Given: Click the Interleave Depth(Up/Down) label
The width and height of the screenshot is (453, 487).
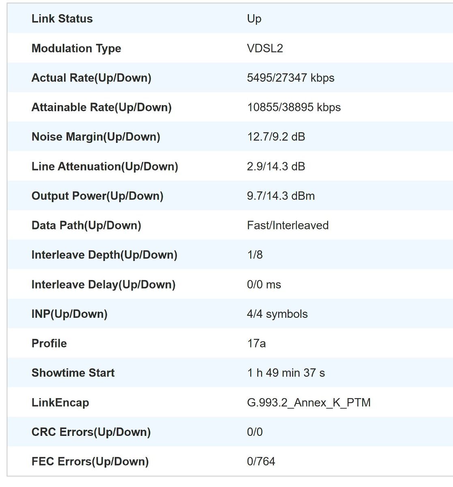Looking at the screenshot, I should point(104,255).
